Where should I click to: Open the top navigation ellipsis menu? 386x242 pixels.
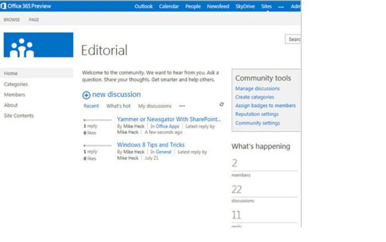coord(281,7)
